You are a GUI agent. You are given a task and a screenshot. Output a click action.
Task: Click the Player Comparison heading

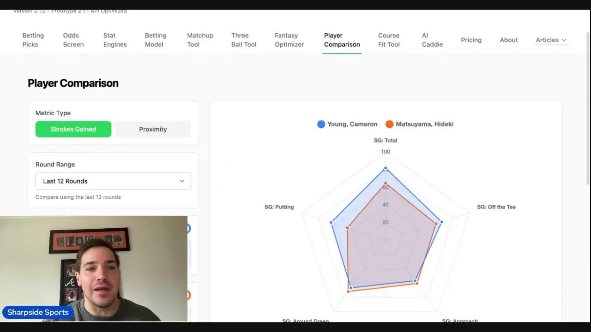point(73,83)
